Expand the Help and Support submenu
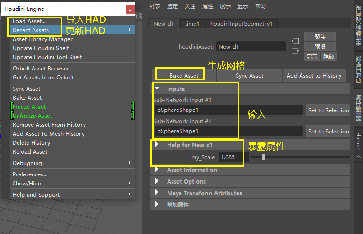Image resolution: width=363 pixels, height=234 pixels. (x=72, y=195)
